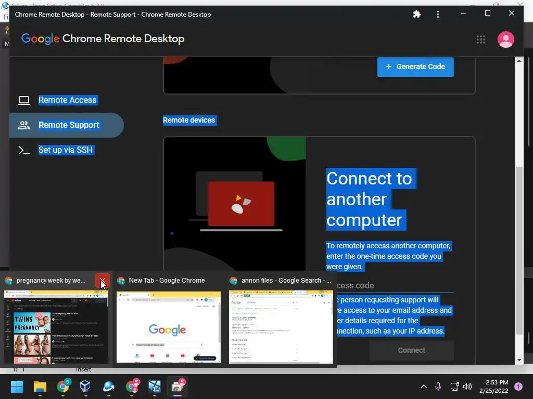The image size is (533, 399).
Task: Click the volume speaker tray icon
Action: [x=467, y=387]
